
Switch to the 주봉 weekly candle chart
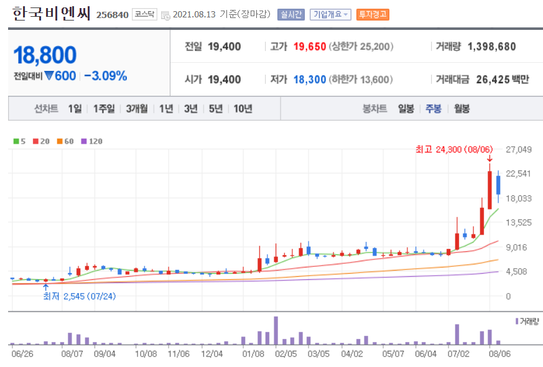(x=434, y=109)
